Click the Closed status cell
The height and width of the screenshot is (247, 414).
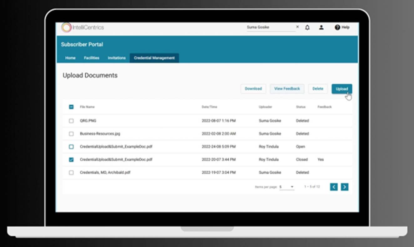coord(302,160)
